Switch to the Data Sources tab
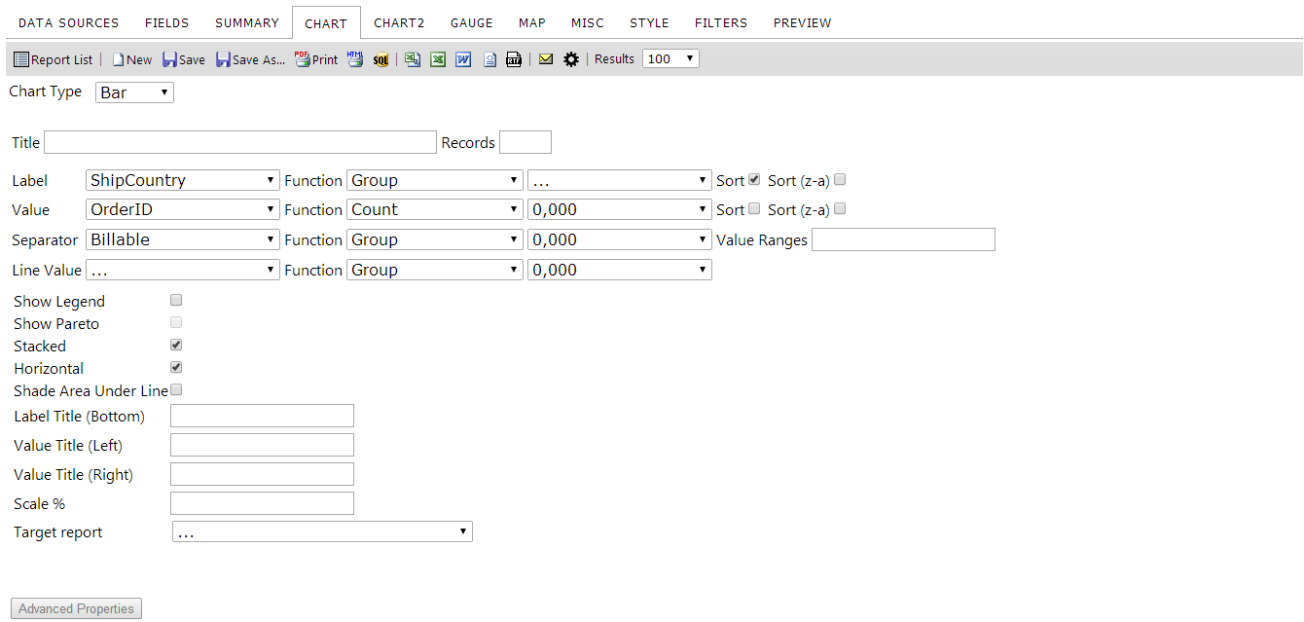This screenshot has width=1304, height=622. (x=69, y=22)
